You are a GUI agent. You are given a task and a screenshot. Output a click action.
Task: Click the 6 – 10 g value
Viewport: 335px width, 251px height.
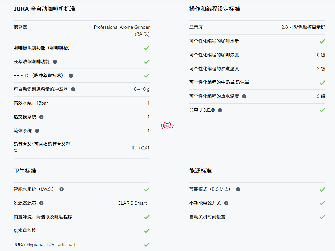click(142, 89)
